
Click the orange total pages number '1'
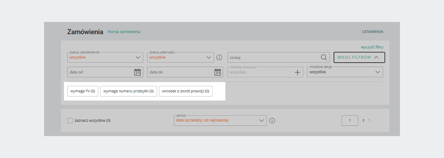coord(369,120)
